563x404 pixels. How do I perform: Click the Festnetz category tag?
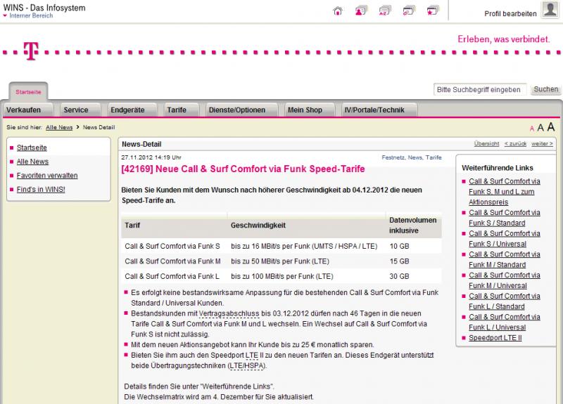393,157
